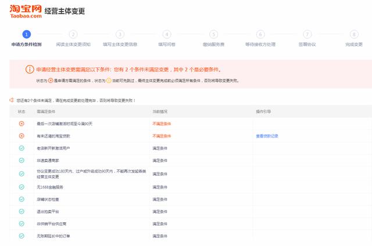Click the page title 经营主体变更
This screenshot has height=246, width=372.
pyautogui.click(x=65, y=11)
